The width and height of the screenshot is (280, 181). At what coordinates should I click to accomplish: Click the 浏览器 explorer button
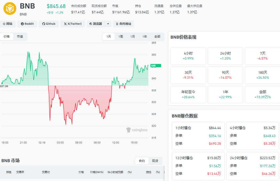(96, 24)
